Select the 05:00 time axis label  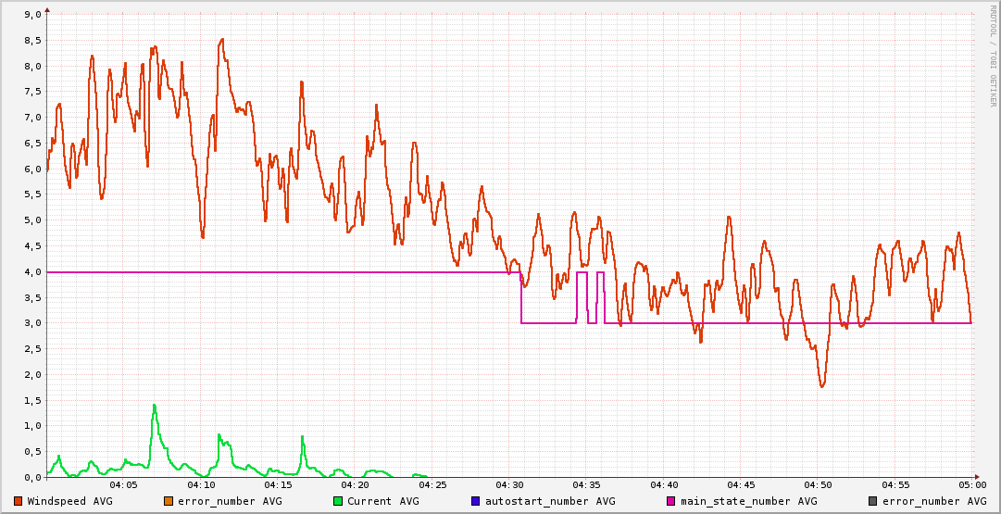pyautogui.click(x=971, y=484)
